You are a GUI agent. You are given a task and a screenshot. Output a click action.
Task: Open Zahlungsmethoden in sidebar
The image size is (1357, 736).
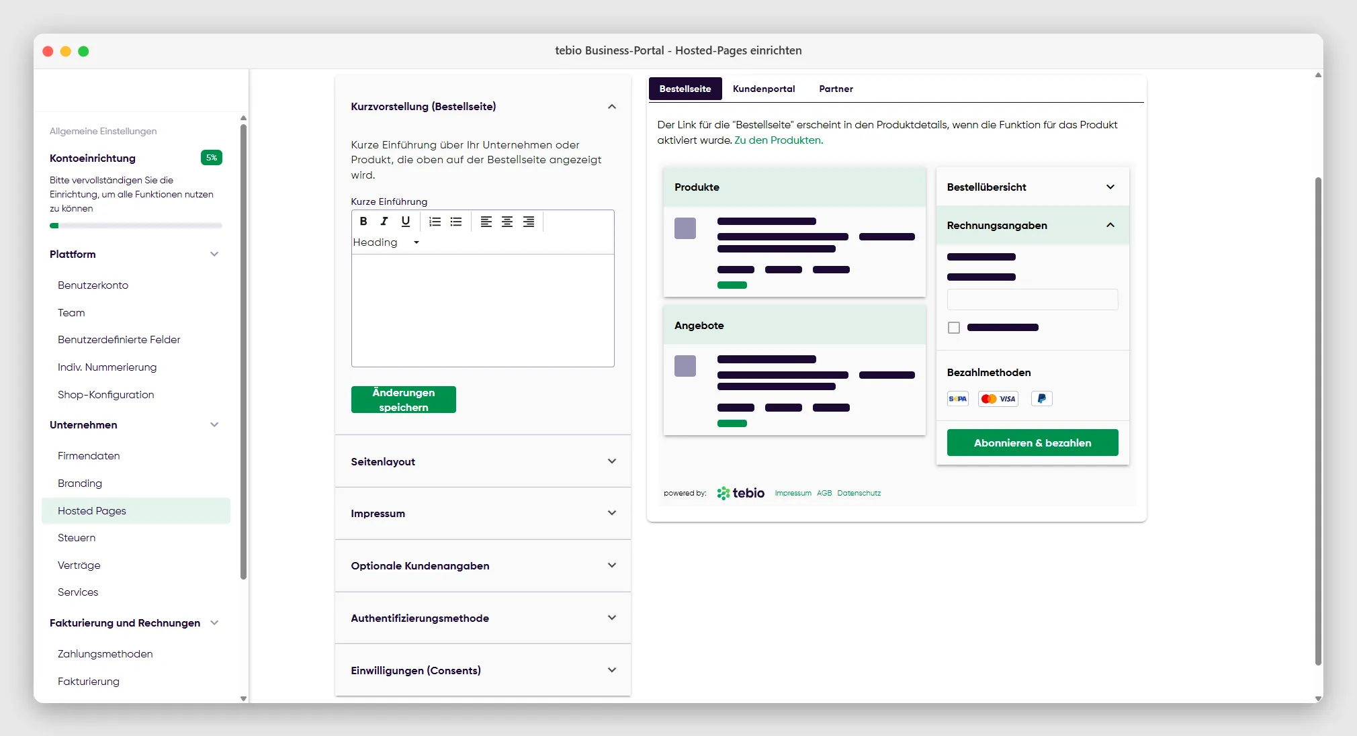click(105, 654)
